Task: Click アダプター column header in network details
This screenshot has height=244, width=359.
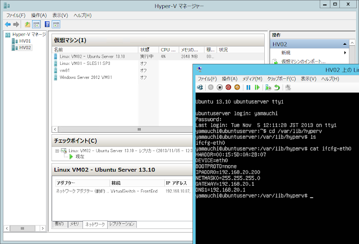Action: click(x=83, y=183)
